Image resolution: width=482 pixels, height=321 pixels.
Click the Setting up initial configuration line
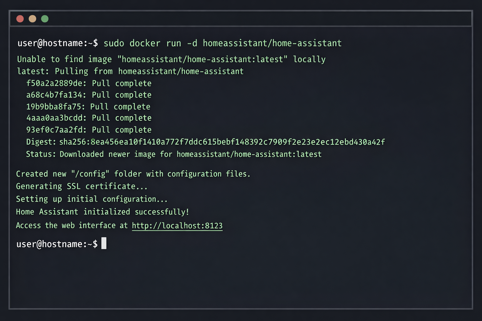click(91, 199)
